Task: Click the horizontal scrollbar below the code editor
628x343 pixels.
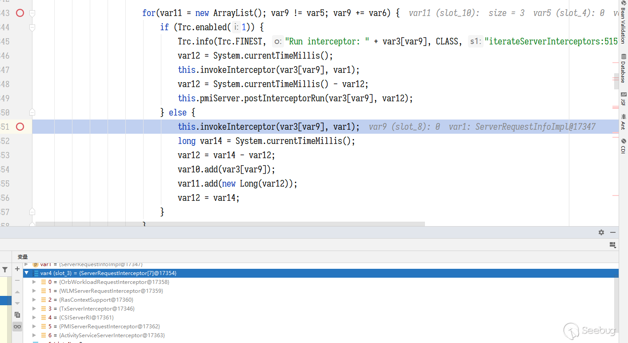Action: [x=230, y=224]
